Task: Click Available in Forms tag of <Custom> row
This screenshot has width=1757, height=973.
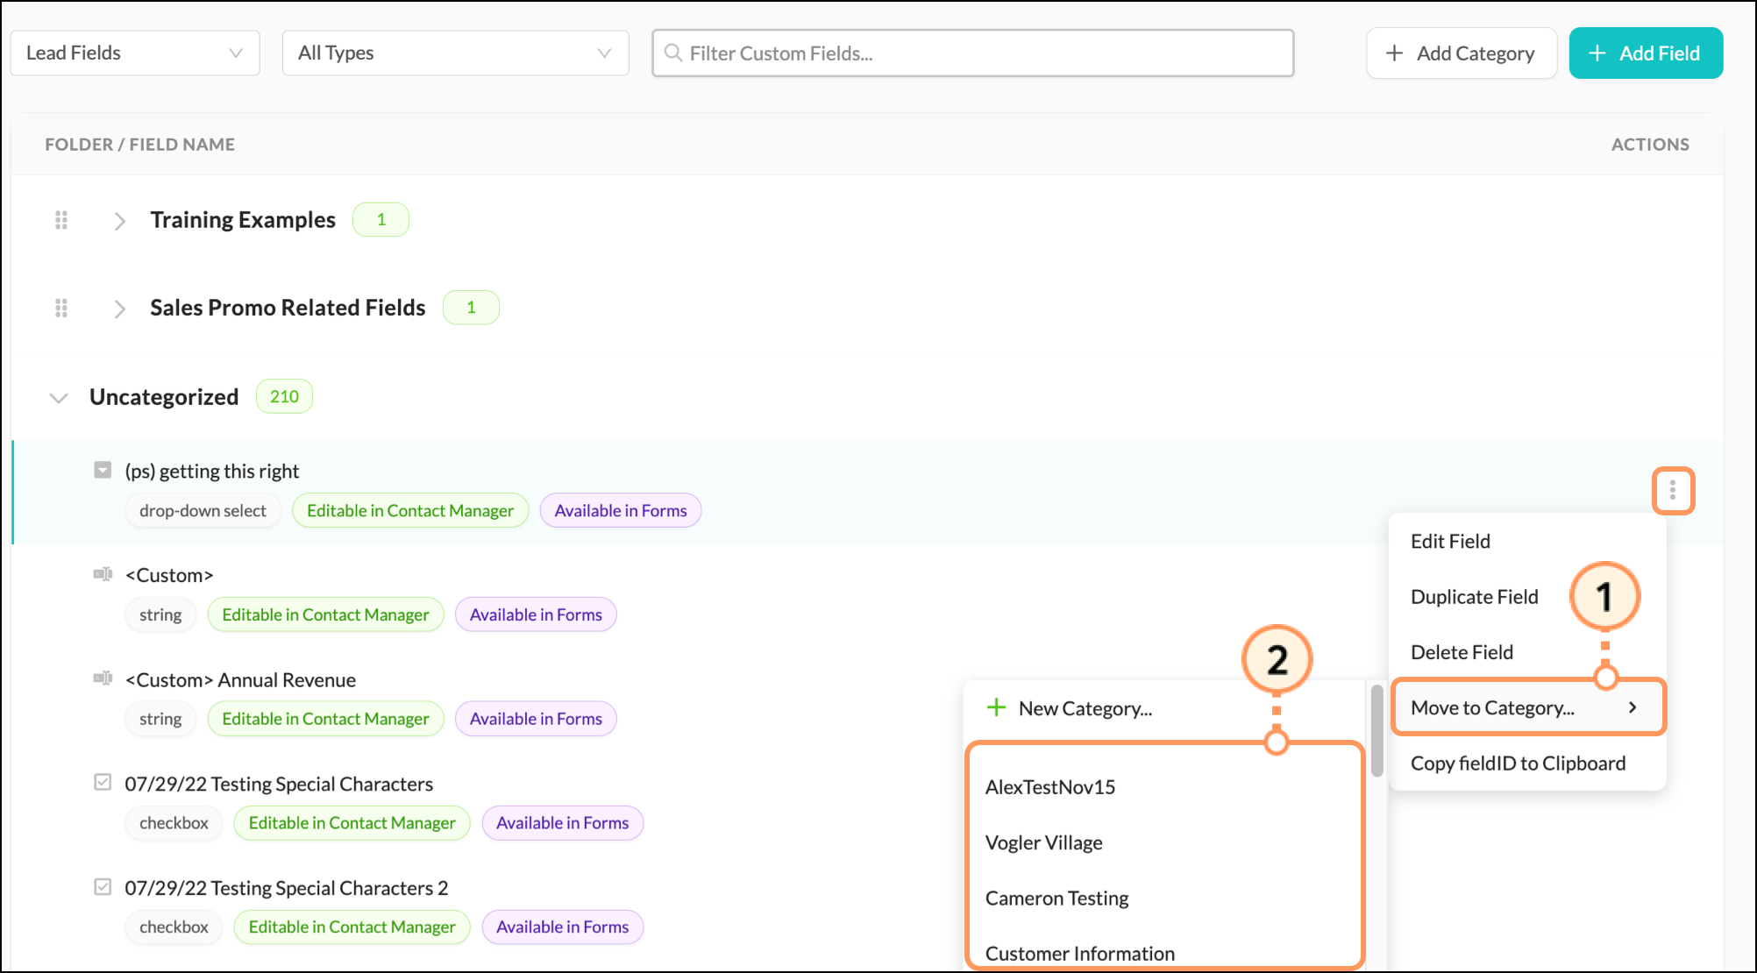Action: 536,614
